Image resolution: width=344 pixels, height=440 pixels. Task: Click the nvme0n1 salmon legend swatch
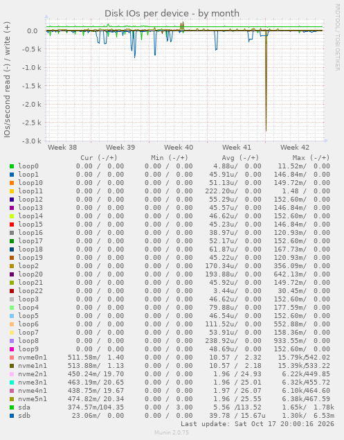[12, 358]
